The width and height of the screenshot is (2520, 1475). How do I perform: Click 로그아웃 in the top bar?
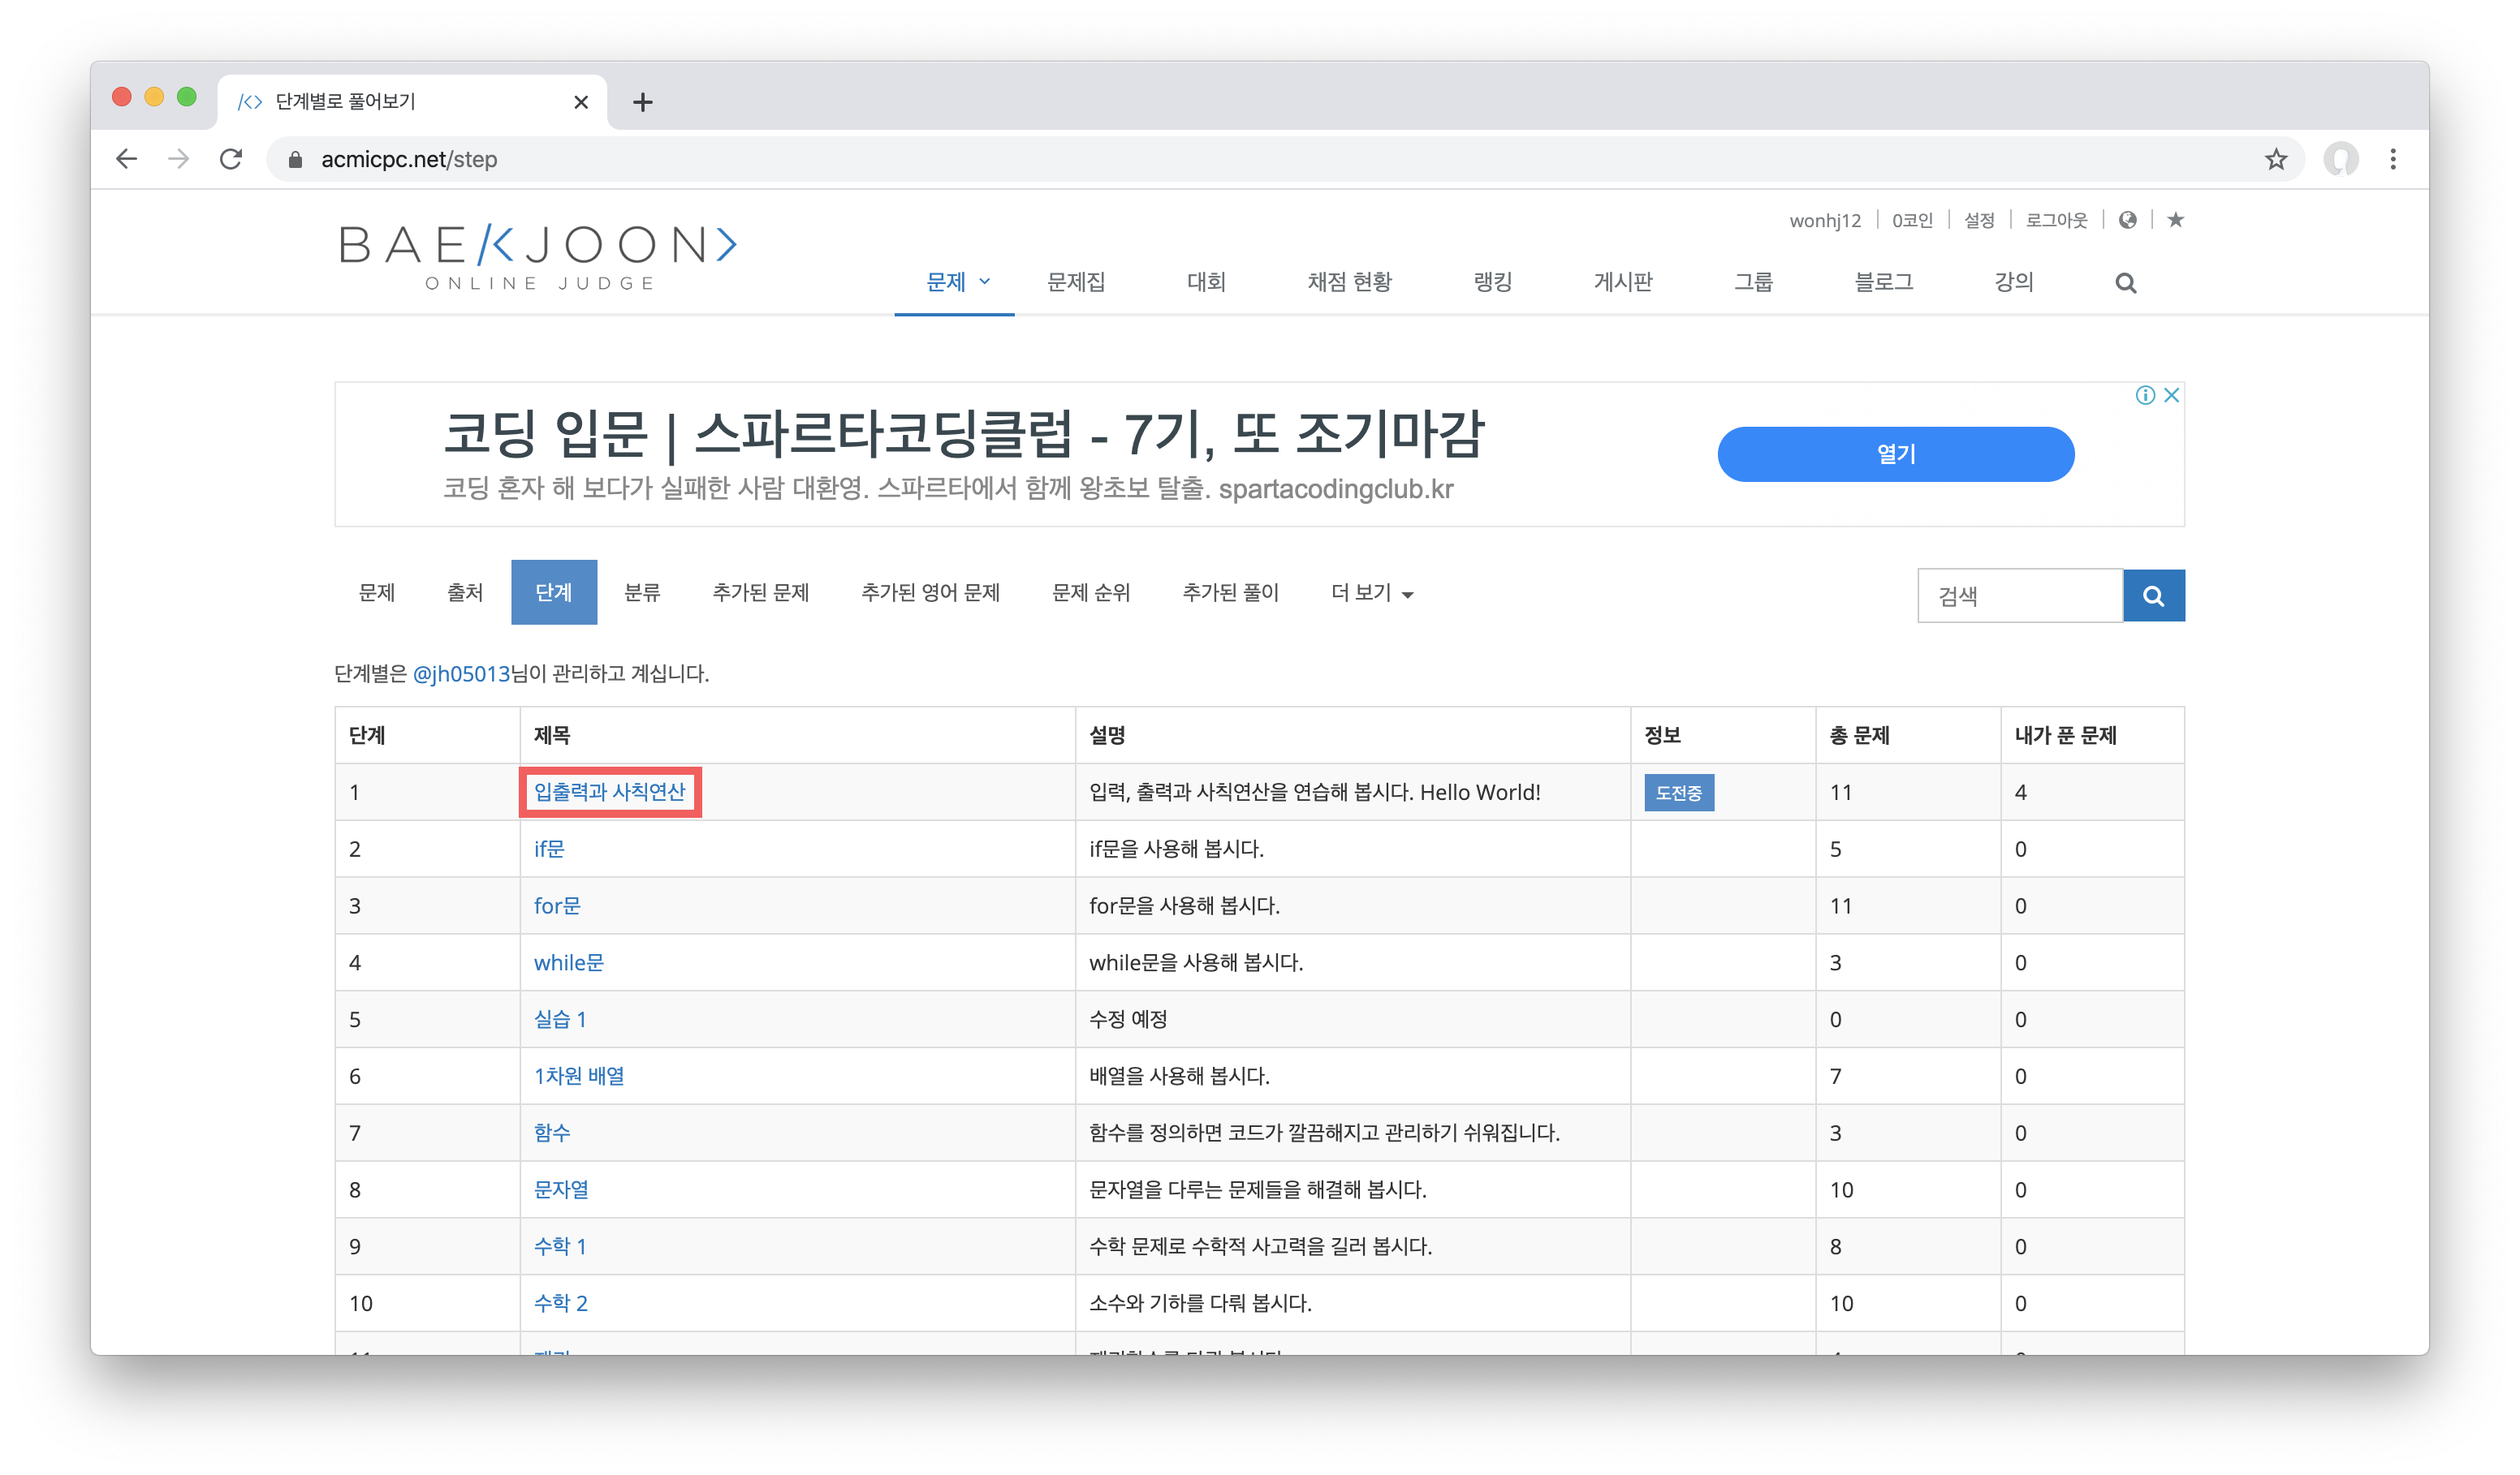2056,220
